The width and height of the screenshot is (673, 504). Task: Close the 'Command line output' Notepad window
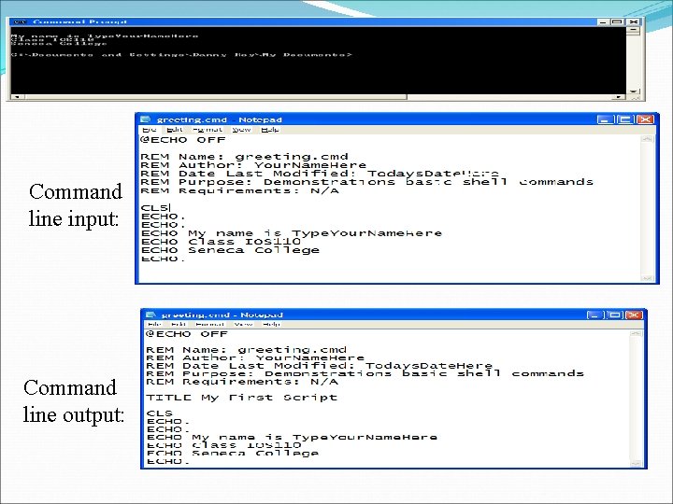(x=634, y=315)
